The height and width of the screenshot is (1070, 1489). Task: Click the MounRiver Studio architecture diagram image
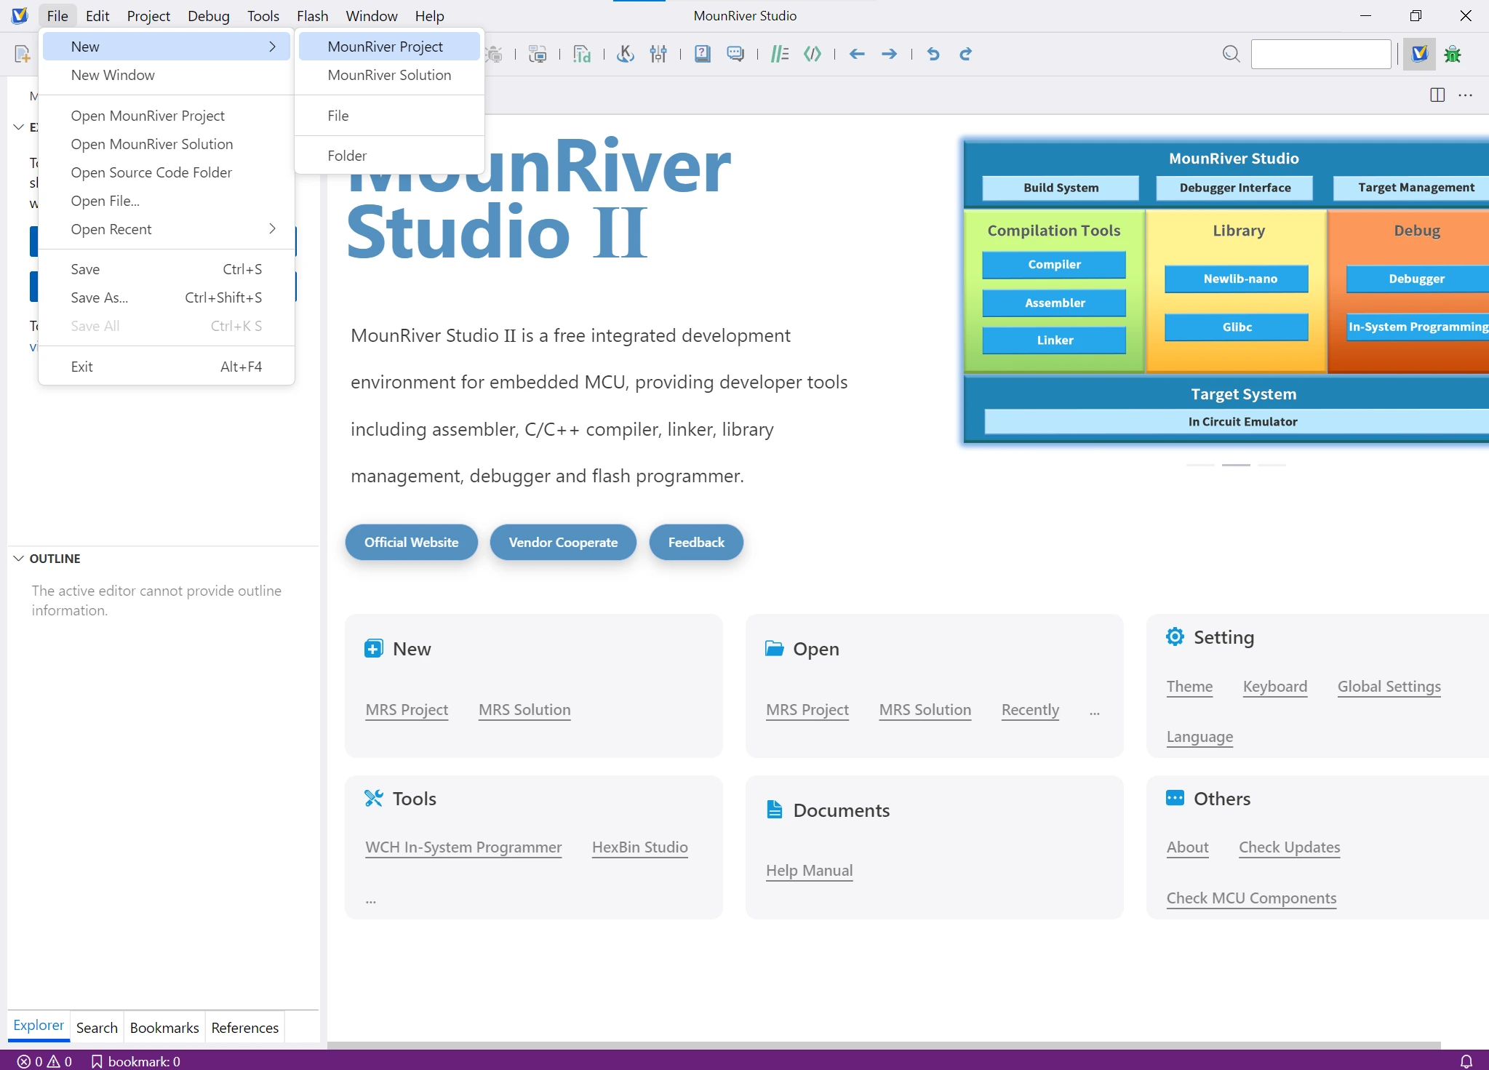1226,291
